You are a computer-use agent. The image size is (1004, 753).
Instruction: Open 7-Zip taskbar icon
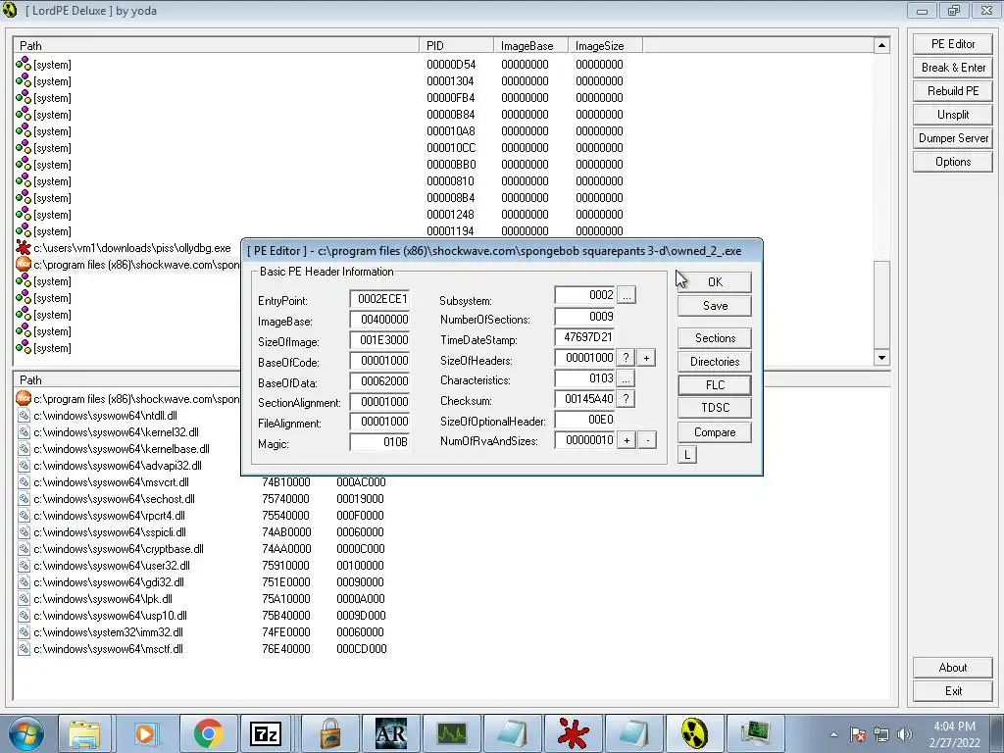point(267,733)
